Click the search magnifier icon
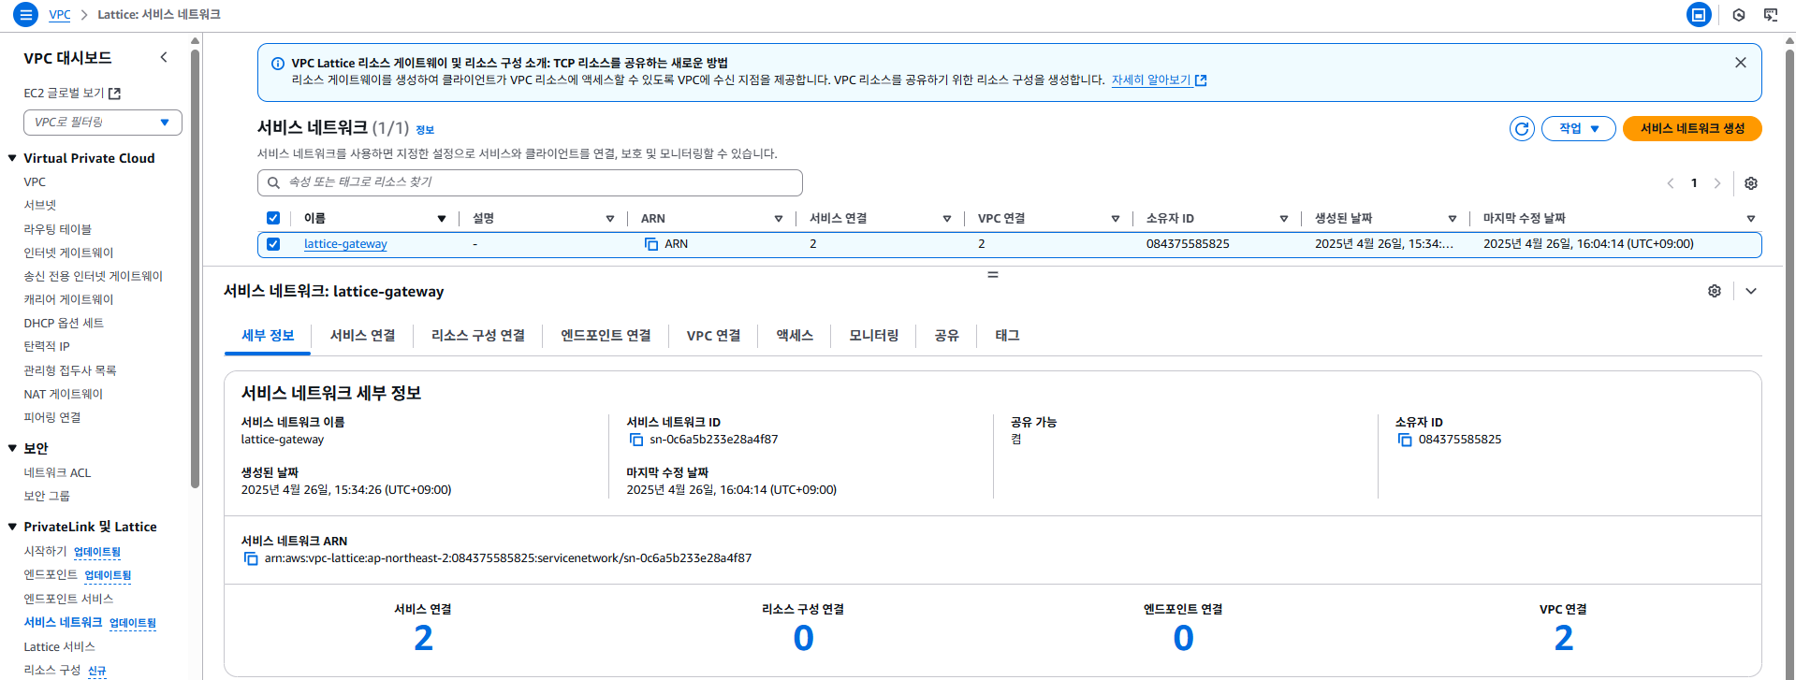 273,183
